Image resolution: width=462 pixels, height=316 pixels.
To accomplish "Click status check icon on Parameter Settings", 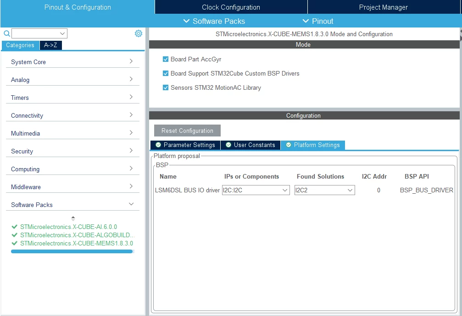I will [x=158, y=145].
